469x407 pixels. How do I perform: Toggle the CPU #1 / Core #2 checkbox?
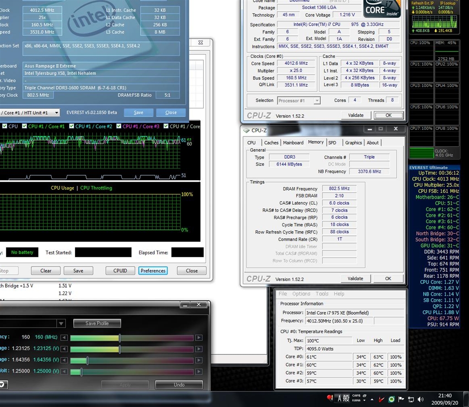(71, 126)
